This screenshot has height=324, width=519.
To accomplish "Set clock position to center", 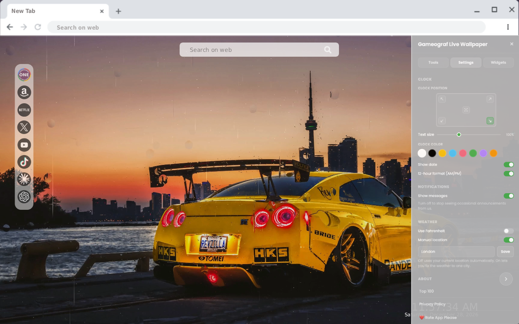I will point(466,110).
